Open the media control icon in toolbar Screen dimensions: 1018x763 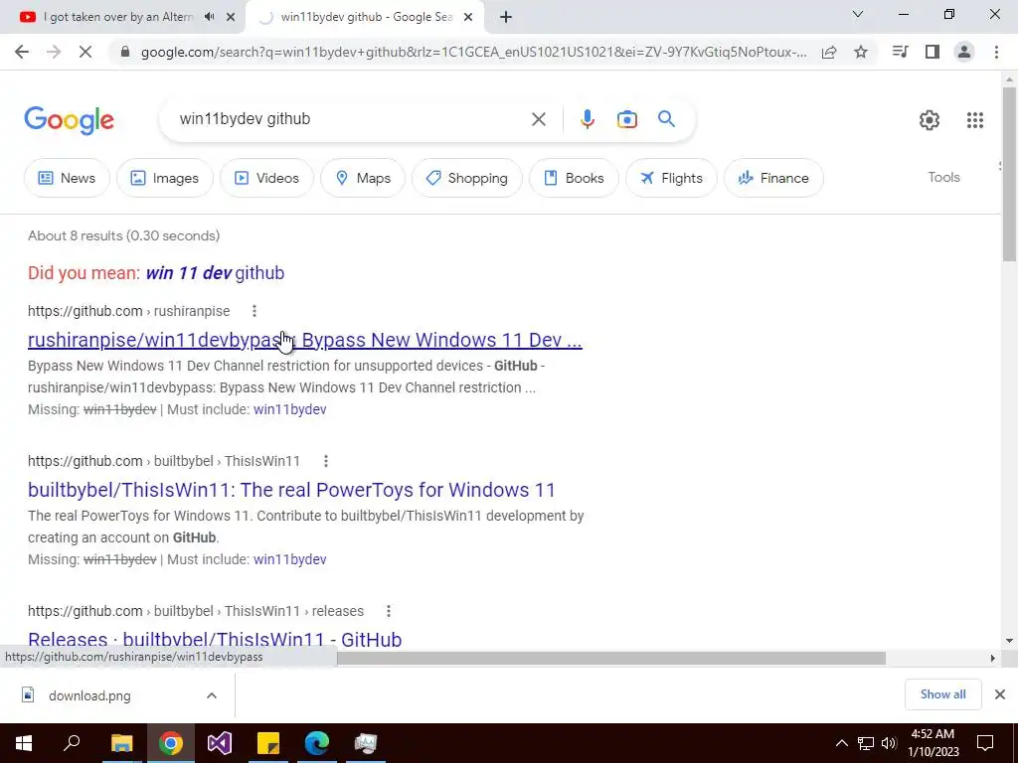coord(900,52)
